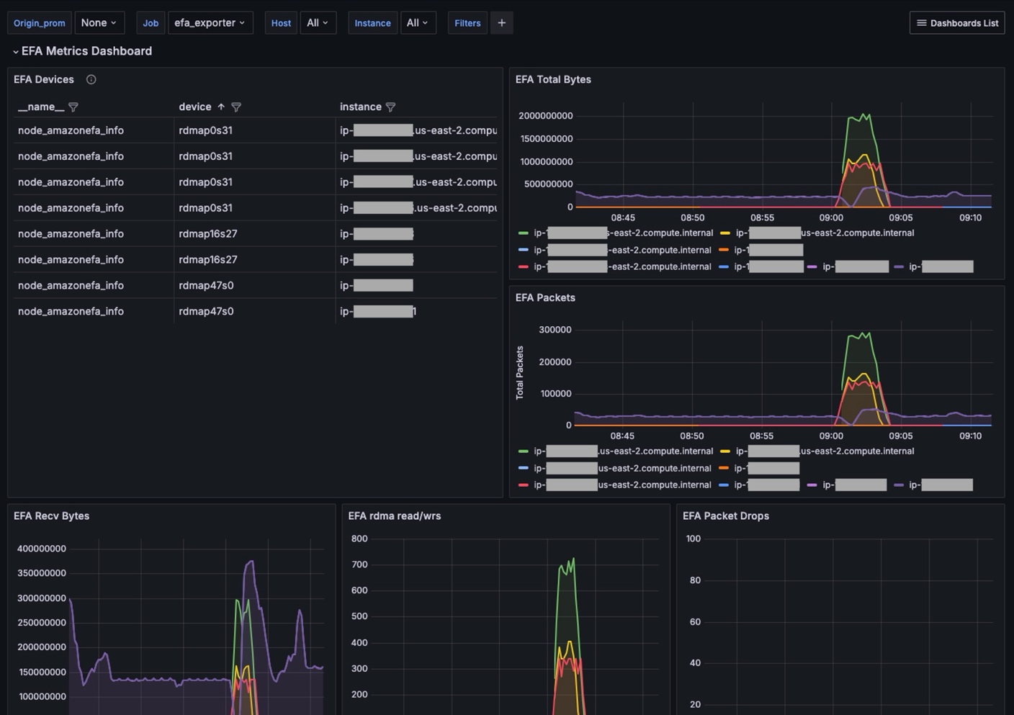Click the device column header text

click(195, 107)
